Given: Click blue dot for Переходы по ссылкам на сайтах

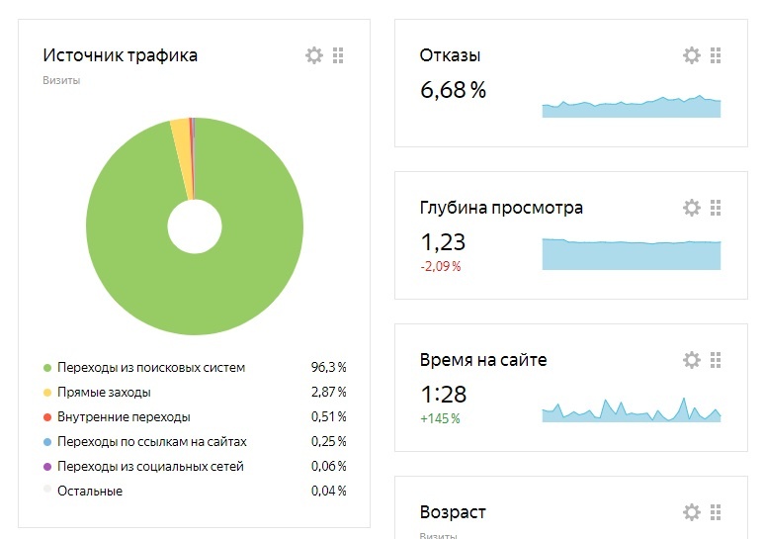Looking at the screenshot, I should tap(47, 442).
